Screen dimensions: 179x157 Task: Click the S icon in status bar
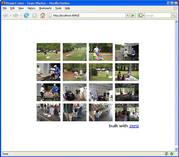pos(166,154)
